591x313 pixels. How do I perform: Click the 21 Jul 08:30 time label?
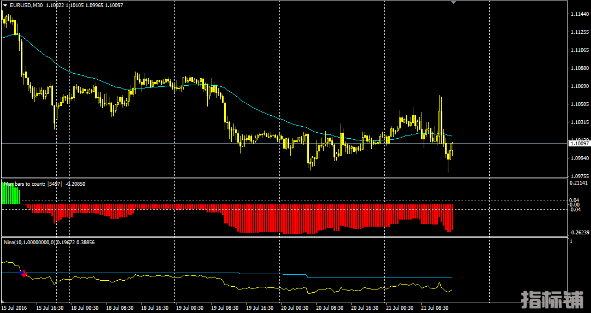435,308
